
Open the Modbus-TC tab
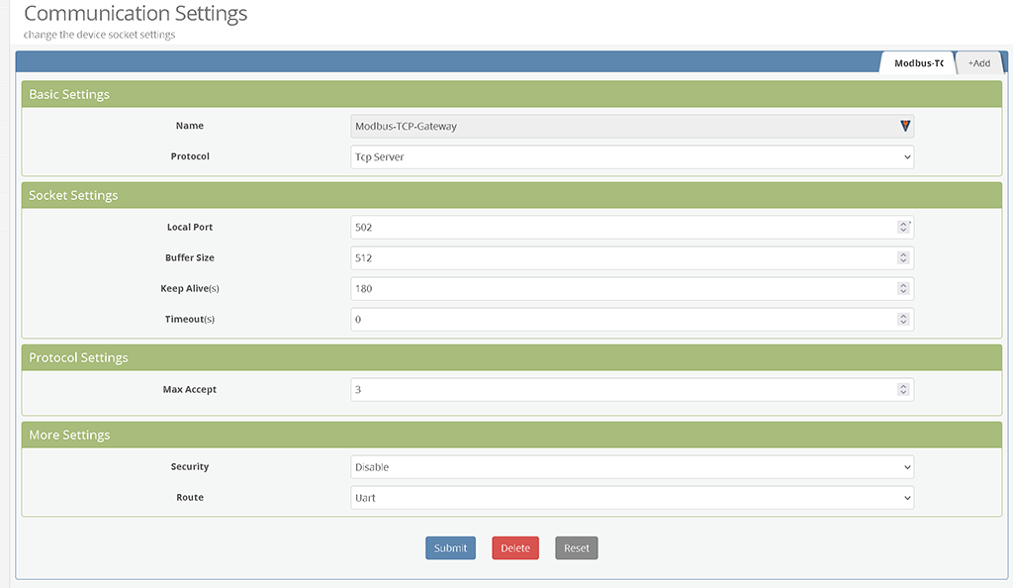[918, 63]
